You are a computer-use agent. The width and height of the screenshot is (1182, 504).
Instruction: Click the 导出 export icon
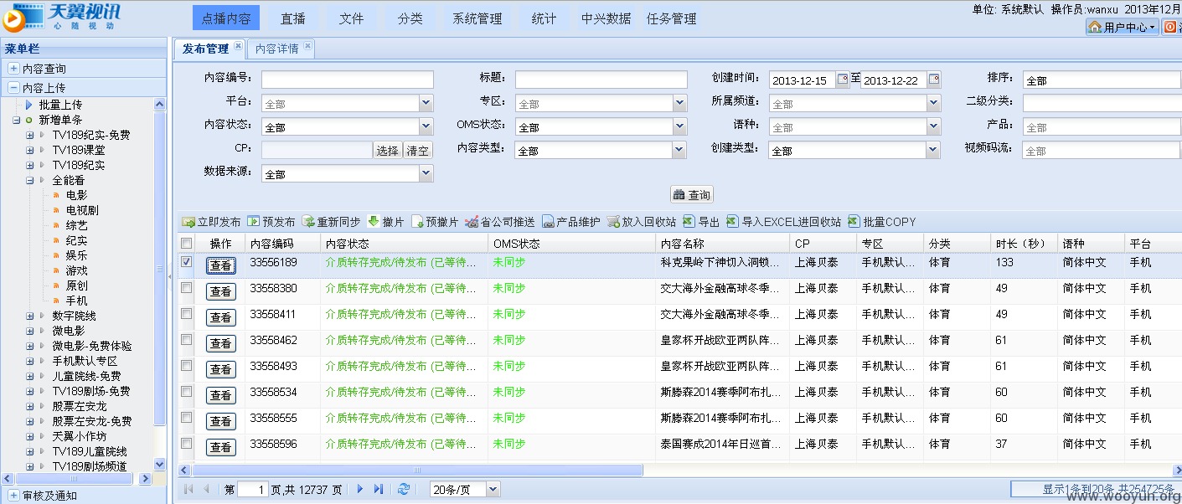point(689,222)
